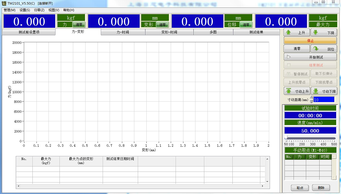The height and width of the screenshot is (194, 341).
Task: Start the test with 开始测试 button
Action: coord(310,57)
